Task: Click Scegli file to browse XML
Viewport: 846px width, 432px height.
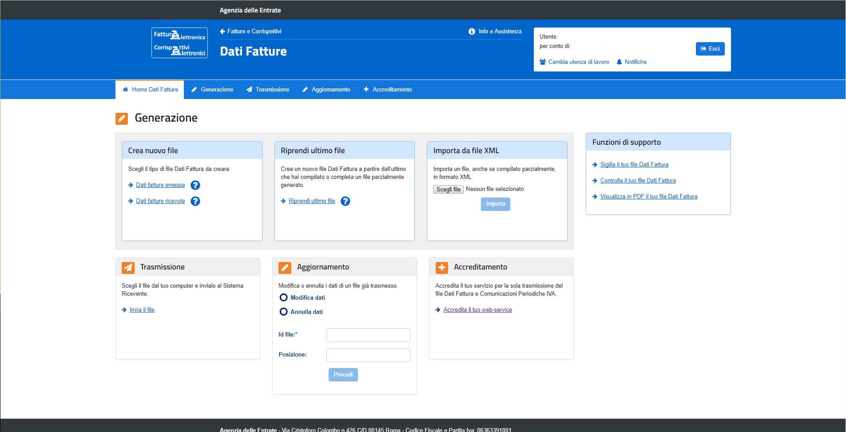Action: 448,190
